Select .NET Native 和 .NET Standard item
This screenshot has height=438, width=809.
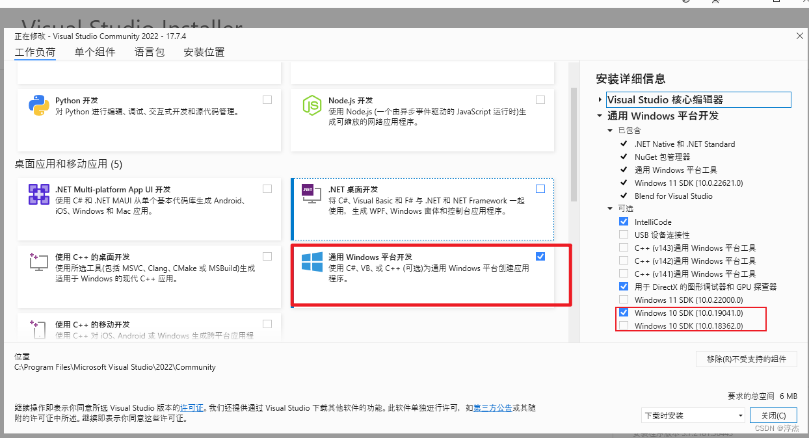(685, 144)
